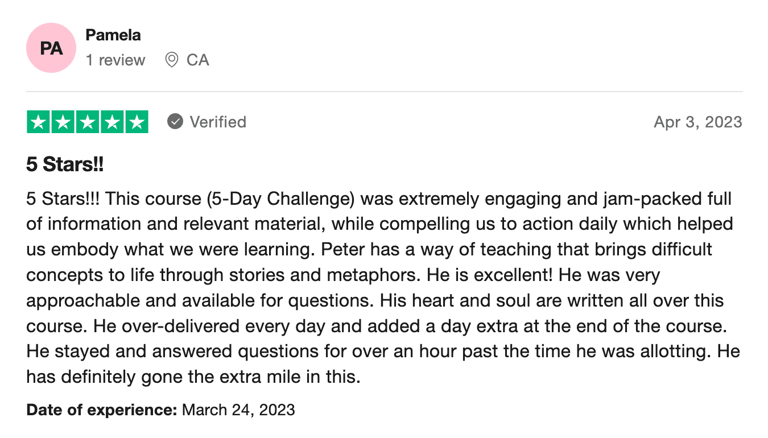Click the fifth green rating star
The height and width of the screenshot is (438, 768).
click(x=137, y=122)
